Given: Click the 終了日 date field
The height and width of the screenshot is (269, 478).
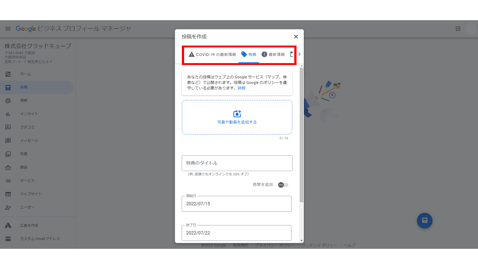Looking at the screenshot, I should point(237,233).
